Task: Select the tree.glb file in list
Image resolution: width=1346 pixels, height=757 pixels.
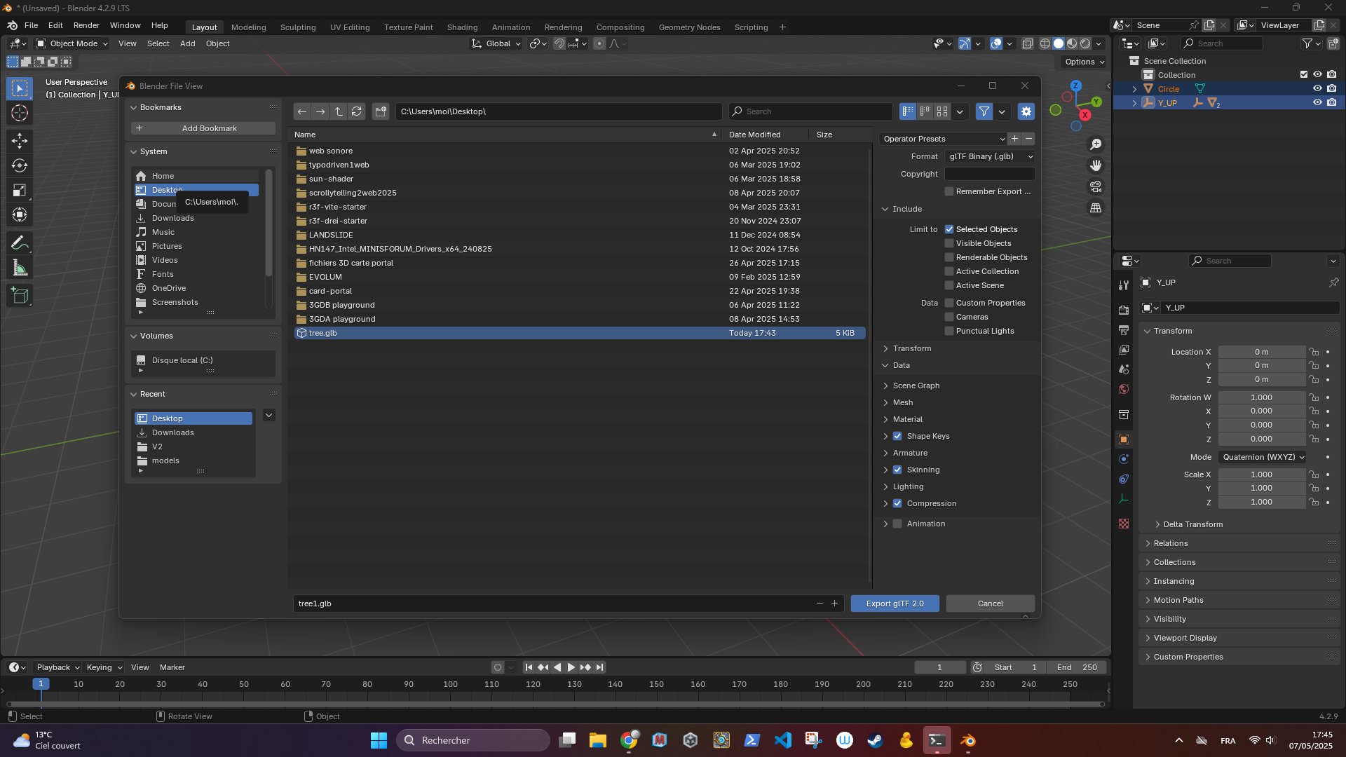Action: click(323, 333)
